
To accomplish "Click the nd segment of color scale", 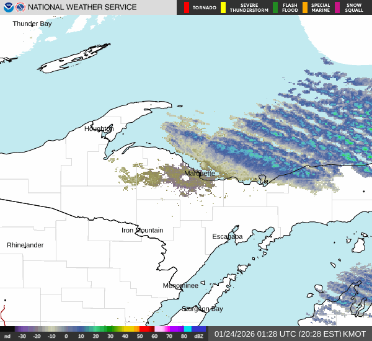I will pyautogui.click(x=7, y=329).
